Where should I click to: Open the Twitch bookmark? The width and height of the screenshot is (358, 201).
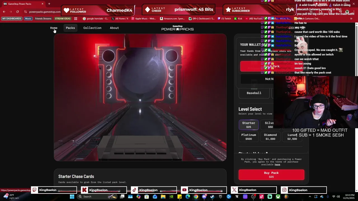(x=224, y=19)
